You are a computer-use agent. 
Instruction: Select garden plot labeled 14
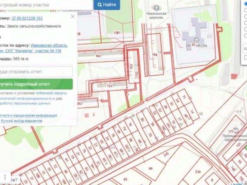(192, 112)
